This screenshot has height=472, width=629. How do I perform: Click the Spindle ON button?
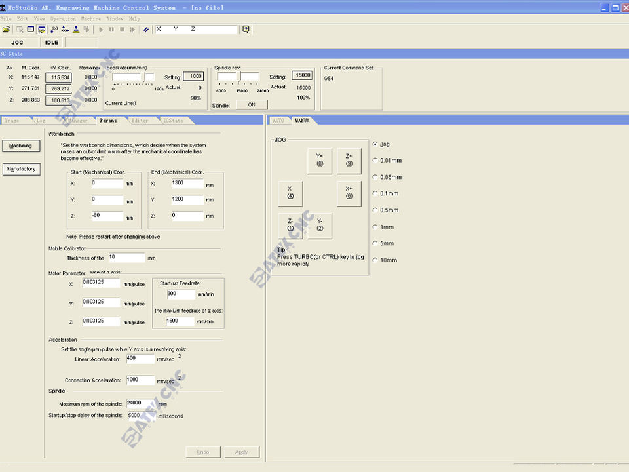pos(252,105)
